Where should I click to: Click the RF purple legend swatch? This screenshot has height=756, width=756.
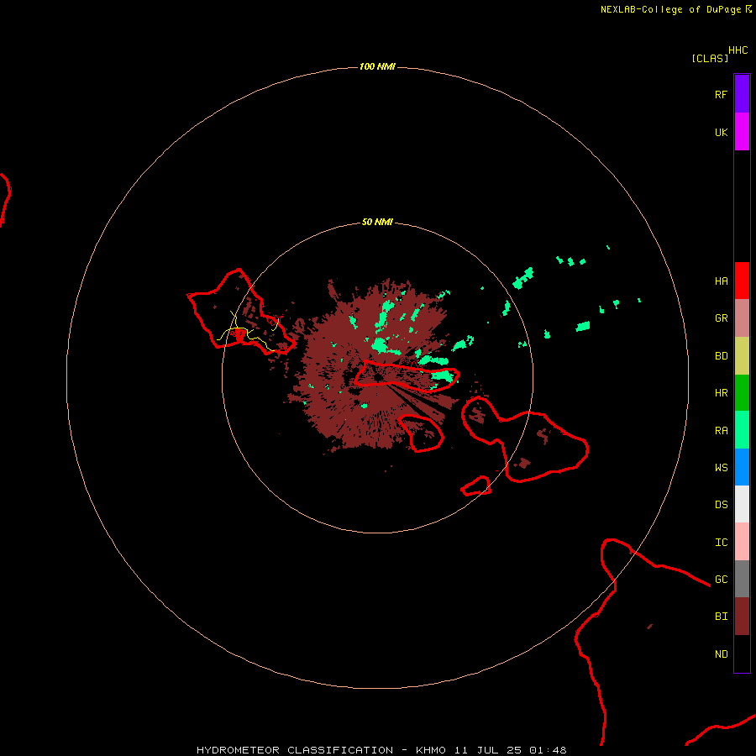tap(742, 94)
